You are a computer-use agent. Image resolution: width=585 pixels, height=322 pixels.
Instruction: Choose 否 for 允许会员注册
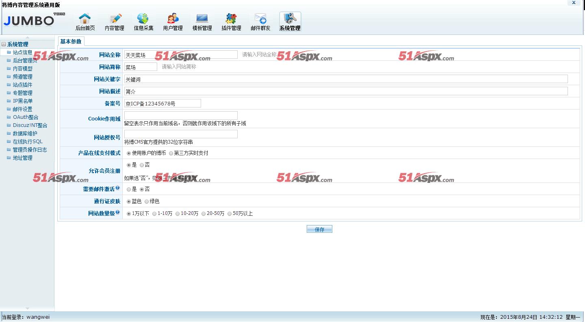point(142,165)
